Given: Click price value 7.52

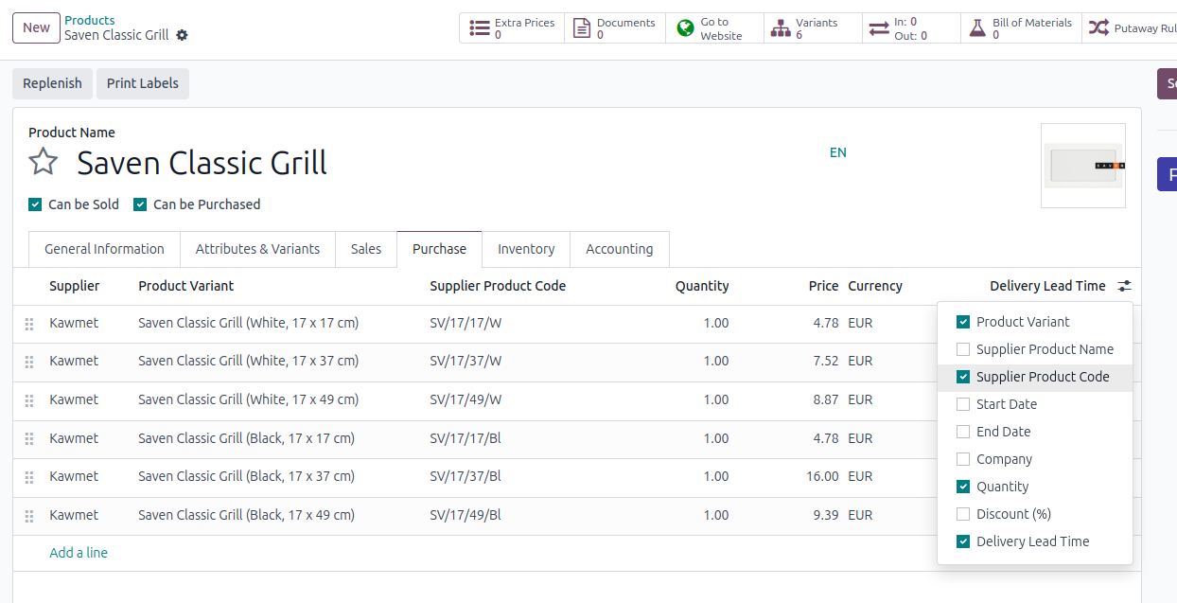Looking at the screenshot, I should (x=826, y=361).
